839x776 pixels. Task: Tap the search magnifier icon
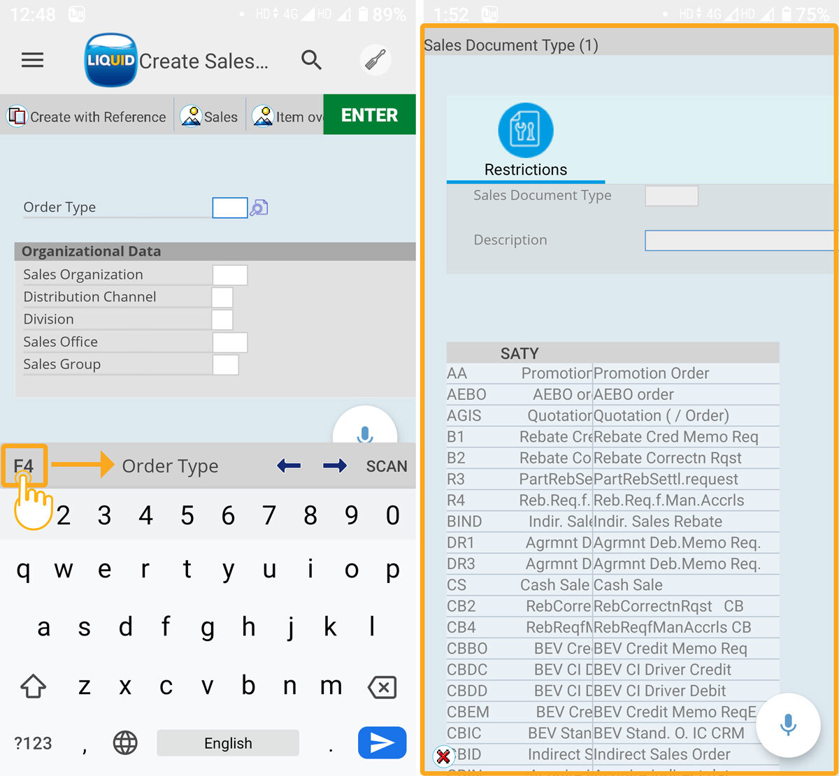[x=311, y=61]
